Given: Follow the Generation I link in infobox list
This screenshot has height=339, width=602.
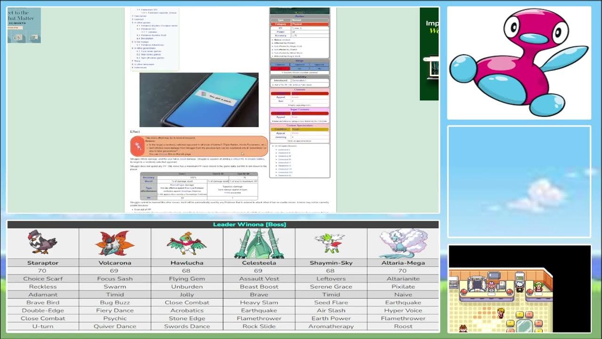Looking at the screenshot, I should pyautogui.click(x=284, y=150).
